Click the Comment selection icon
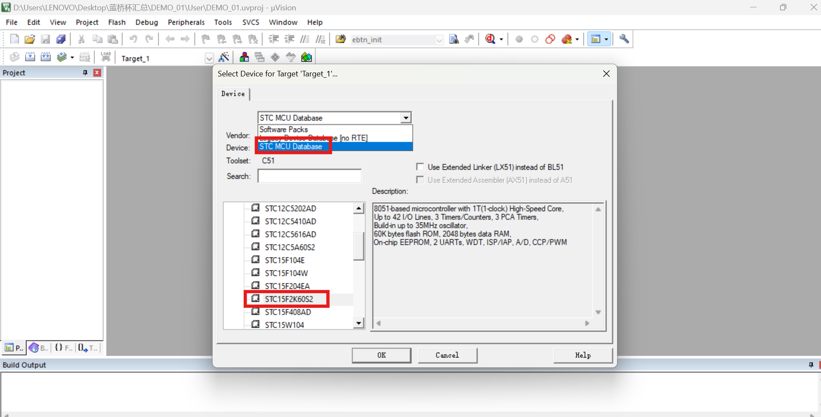Viewport: 821px width, 417px height. pos(305,39)
